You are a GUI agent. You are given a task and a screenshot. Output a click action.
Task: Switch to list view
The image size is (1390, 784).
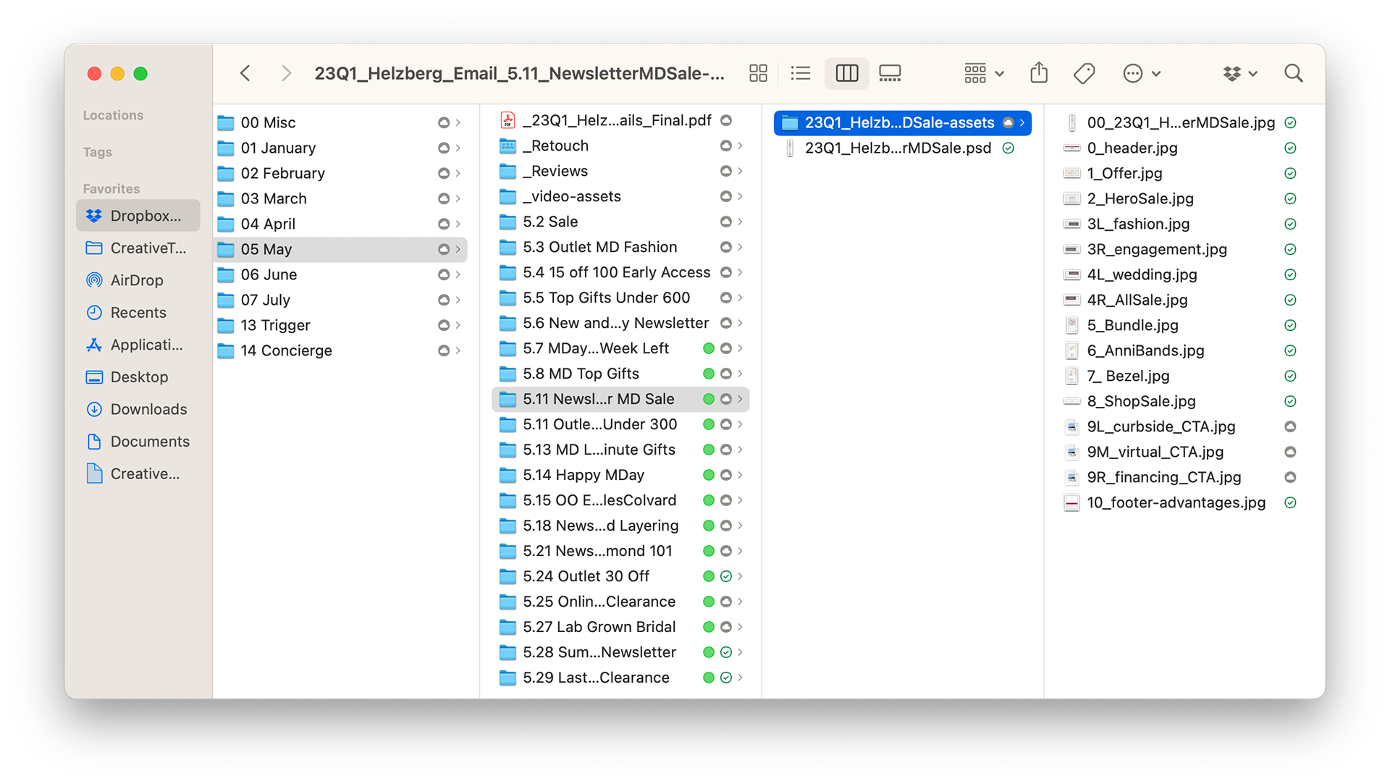tap(801, 73)
